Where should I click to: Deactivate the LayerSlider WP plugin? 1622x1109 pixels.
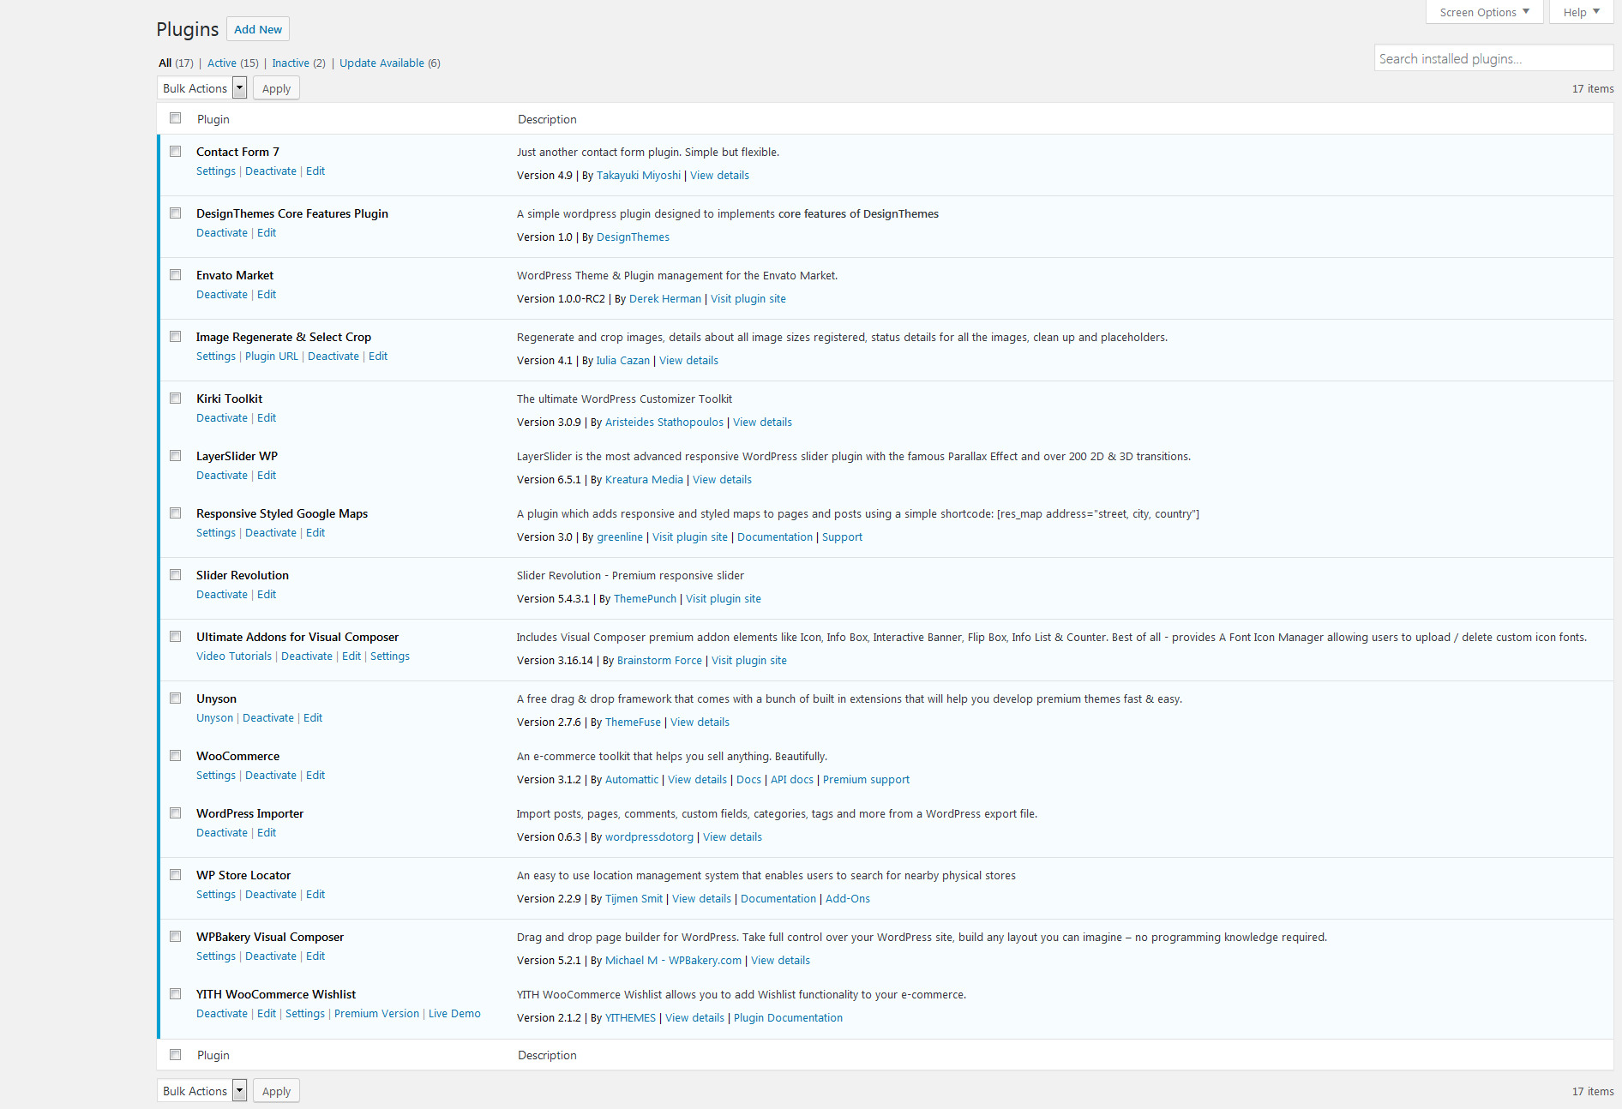tap(221, 475)
